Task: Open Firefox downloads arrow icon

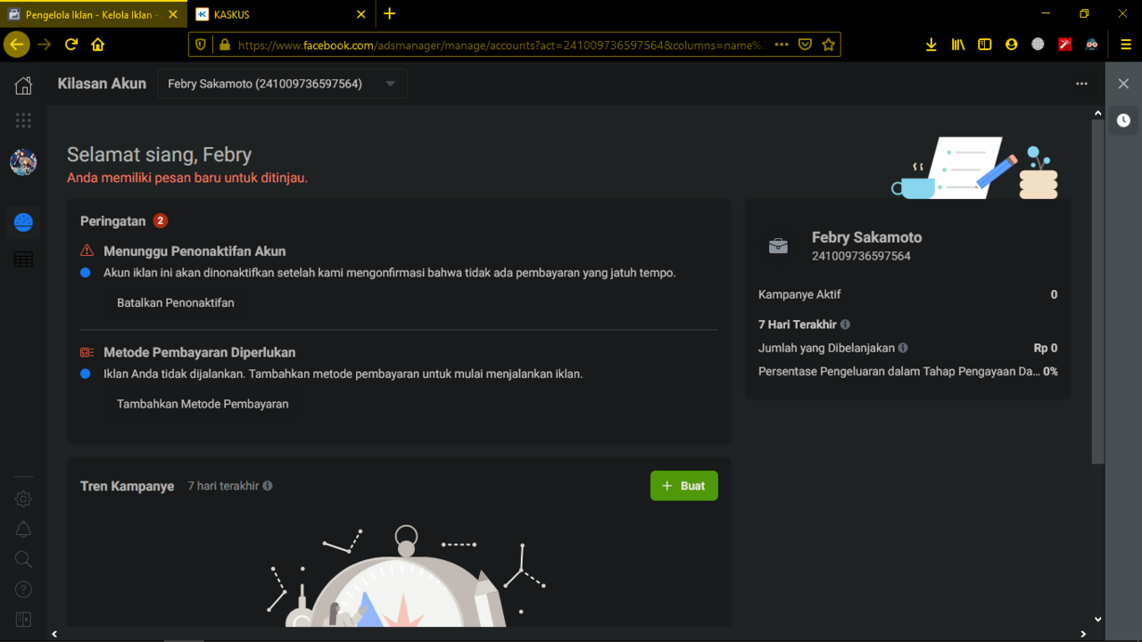Action: (931, 44)
